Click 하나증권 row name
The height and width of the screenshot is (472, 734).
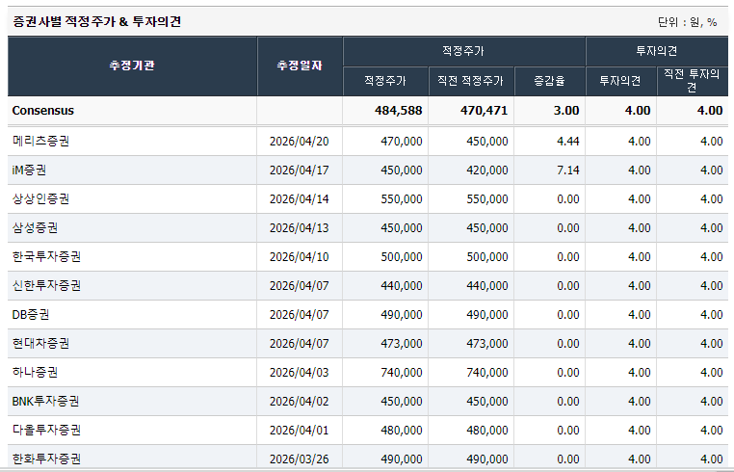coord(35,372)
